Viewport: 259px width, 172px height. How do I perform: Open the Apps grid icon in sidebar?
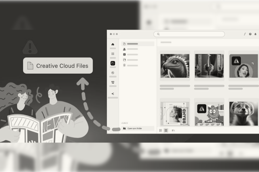113,54
